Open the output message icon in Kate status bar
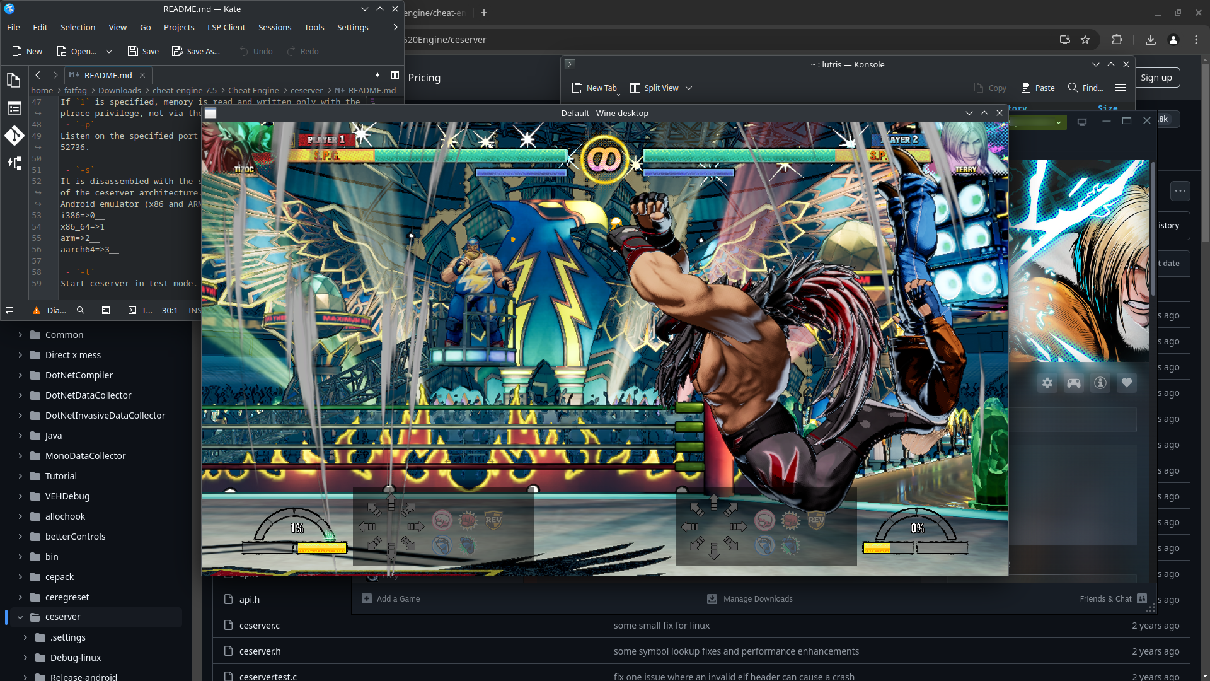 (x=9, y=310)
